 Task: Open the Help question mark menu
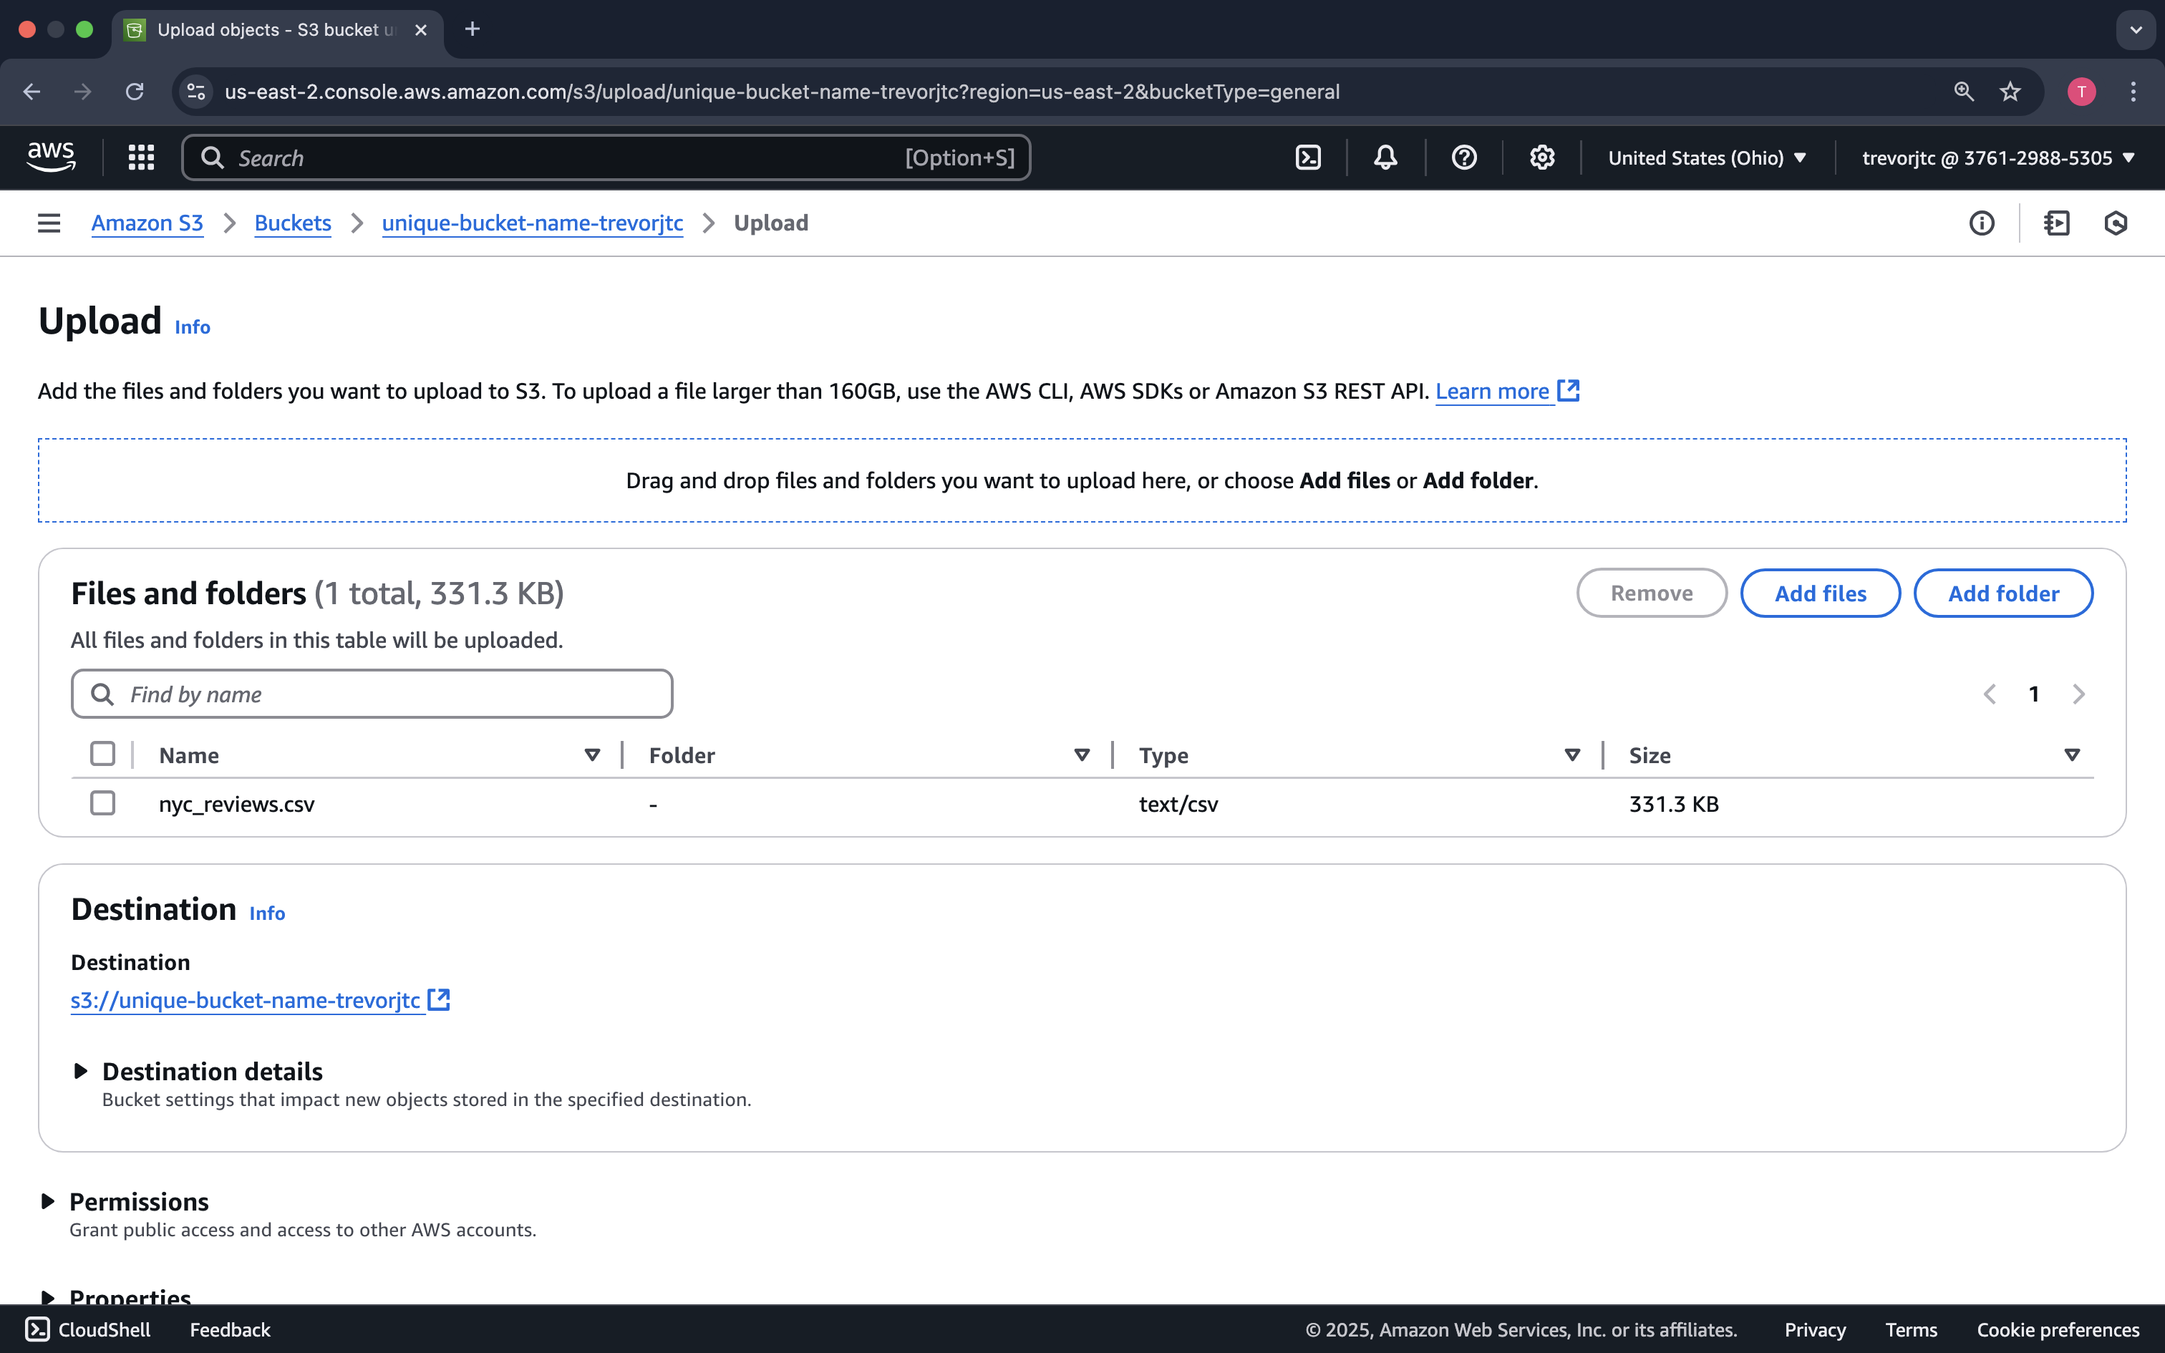[x=1463, y=157]
